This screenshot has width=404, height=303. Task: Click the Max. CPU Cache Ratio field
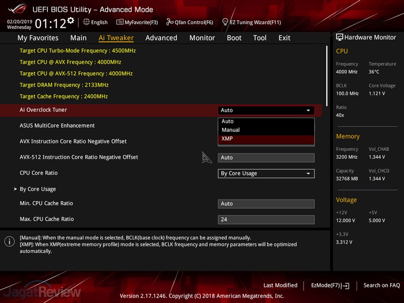coord(266,219)
